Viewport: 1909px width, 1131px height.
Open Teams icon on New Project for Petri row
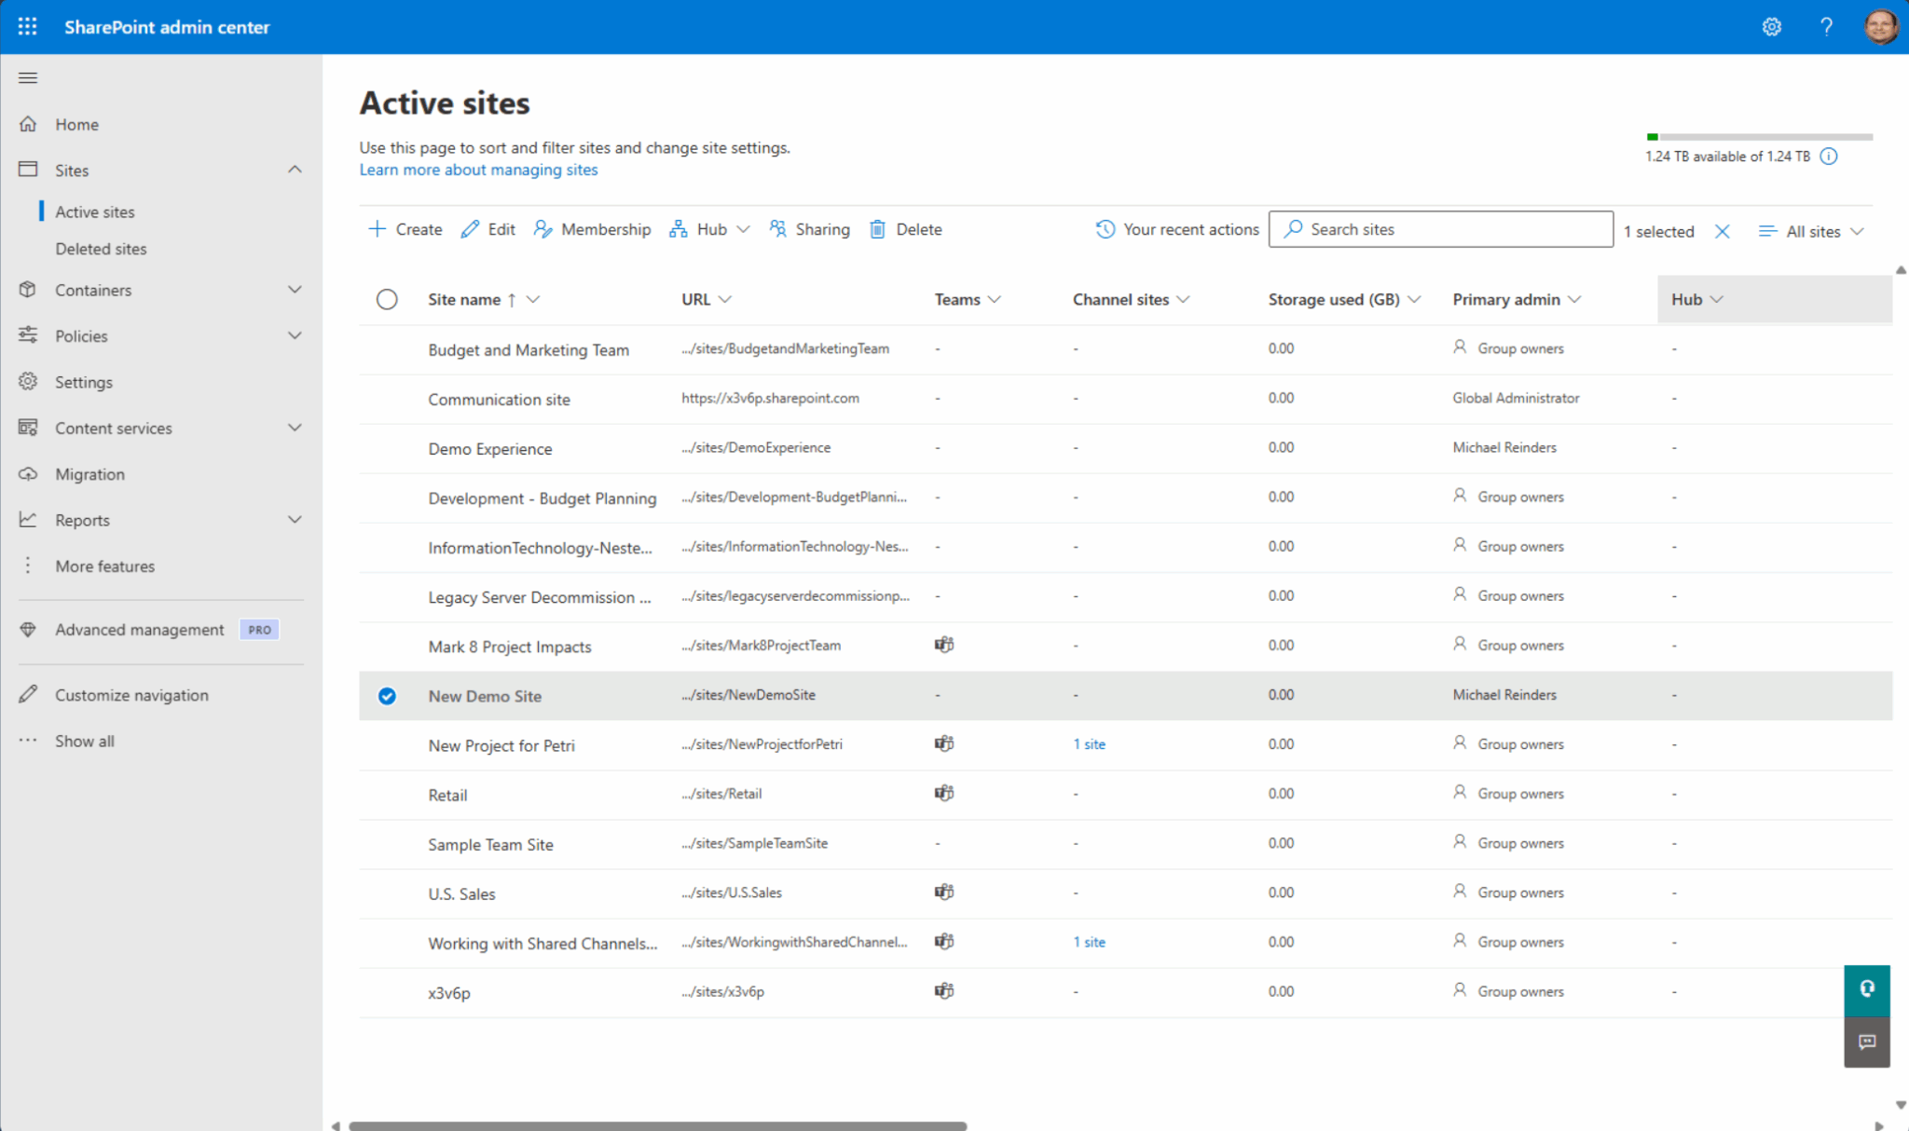pos(943,743)
